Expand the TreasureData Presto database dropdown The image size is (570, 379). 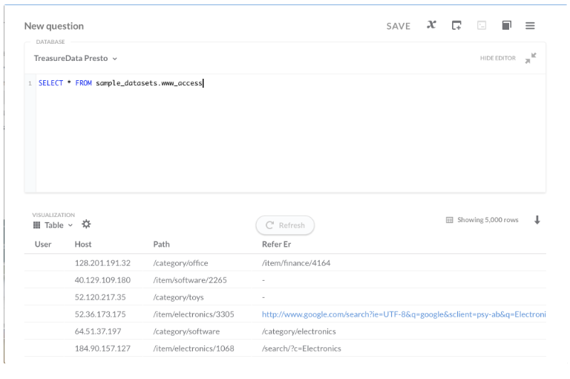(76, 58)
